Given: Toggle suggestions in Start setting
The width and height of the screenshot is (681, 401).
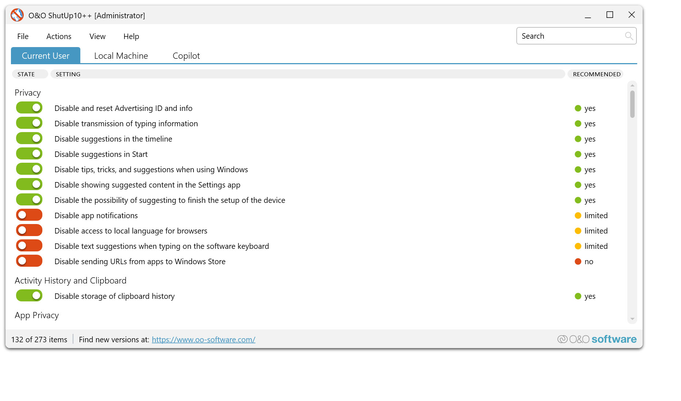Looking at the screenshot, I should pyautogui.click(x=29, y=153).
